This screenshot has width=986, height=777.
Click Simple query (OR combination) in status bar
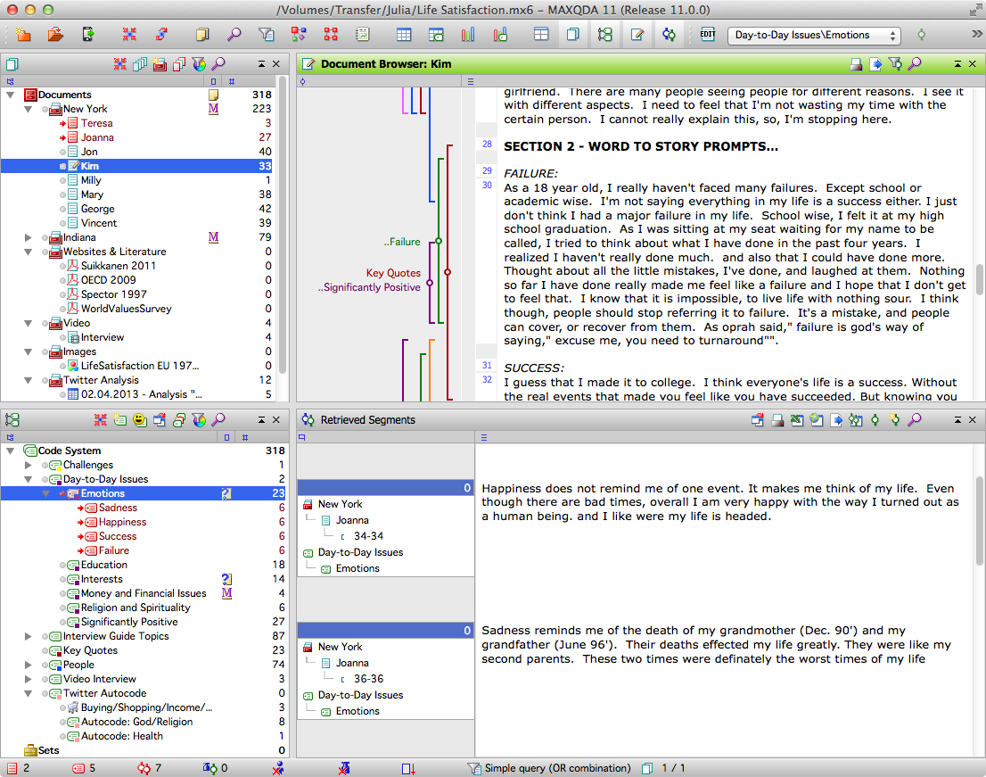coord(558,768)
